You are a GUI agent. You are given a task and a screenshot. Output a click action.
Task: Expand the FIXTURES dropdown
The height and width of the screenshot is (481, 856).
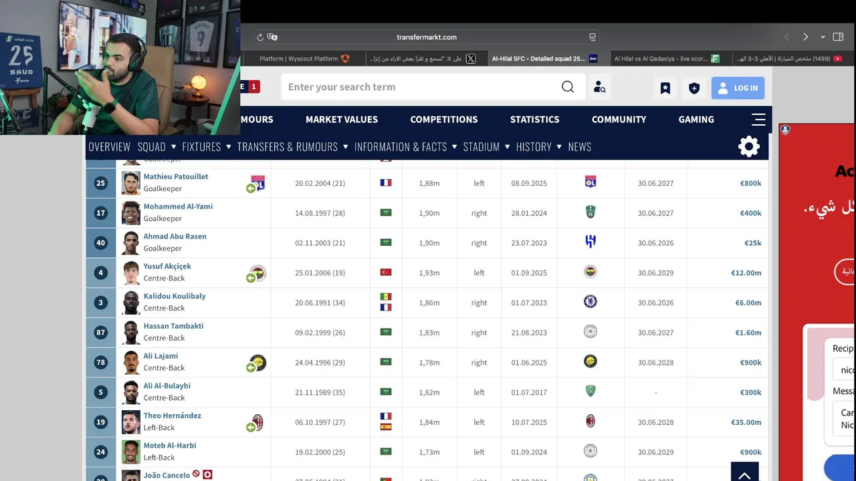pos(228,147)
